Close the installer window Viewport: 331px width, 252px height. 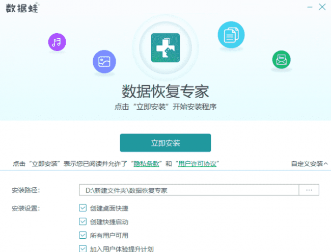(322, 7)
